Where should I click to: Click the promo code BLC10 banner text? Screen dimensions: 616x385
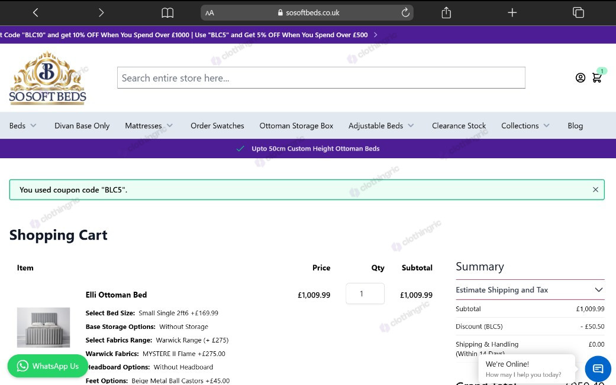(184, 35)
